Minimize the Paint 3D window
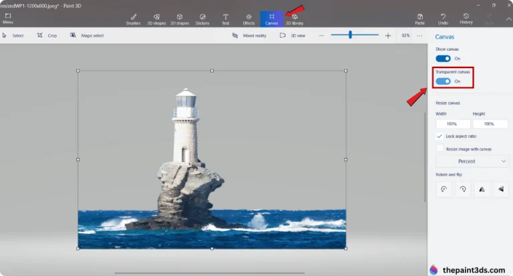This screenshot has width=513, height=276. (478, 5)
